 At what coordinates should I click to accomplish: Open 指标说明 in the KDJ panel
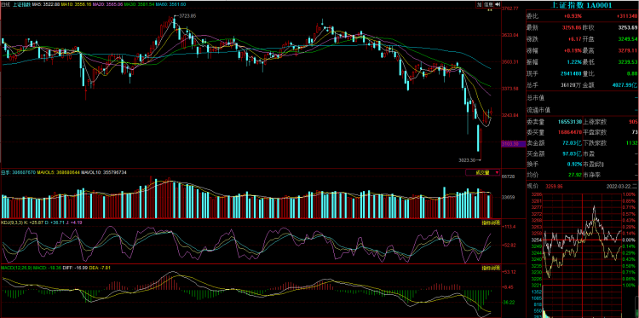490,223
